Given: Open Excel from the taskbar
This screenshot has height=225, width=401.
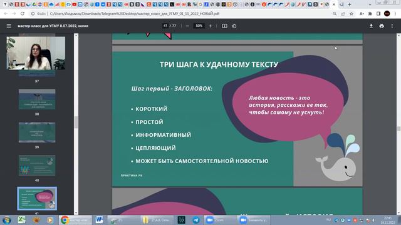Looking at the screenshot, I should (x=21, y=220).
